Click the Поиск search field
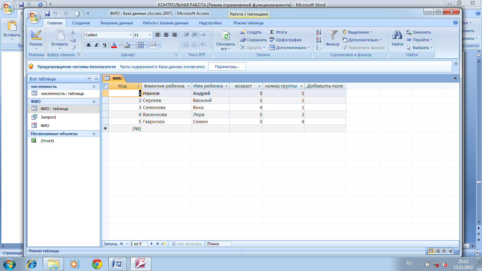Image resolution: width=482 pixels, height=271 pixels. pyautogui.click(x=219, y=244)
